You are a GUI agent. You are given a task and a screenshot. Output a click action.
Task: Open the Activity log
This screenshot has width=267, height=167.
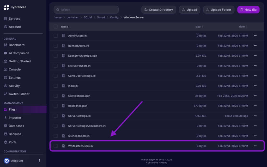point(14,86)
